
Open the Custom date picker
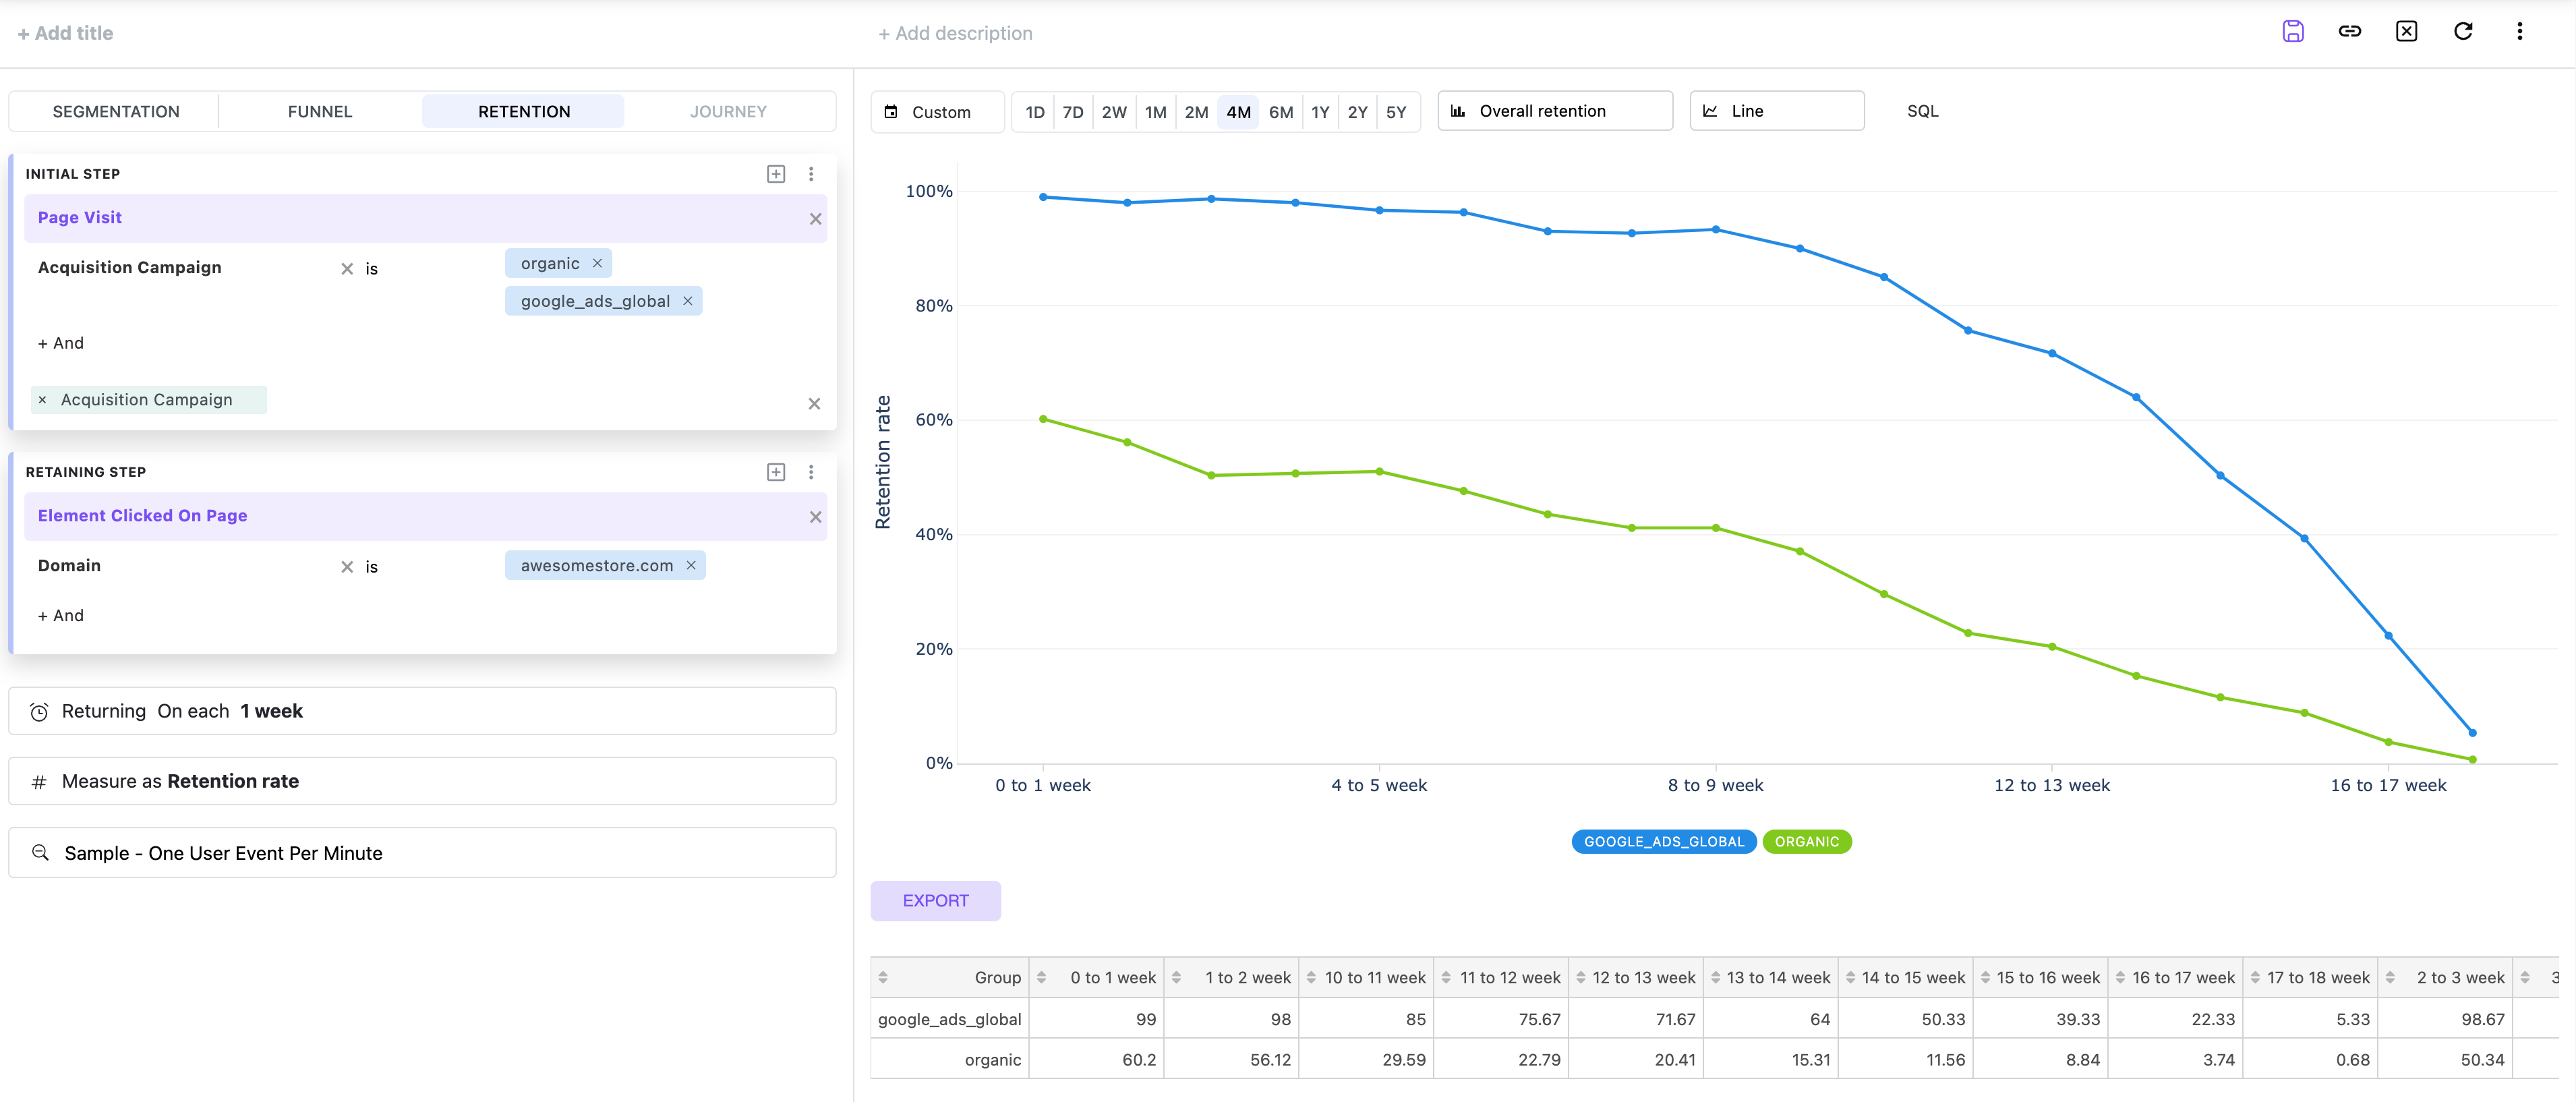937,111
